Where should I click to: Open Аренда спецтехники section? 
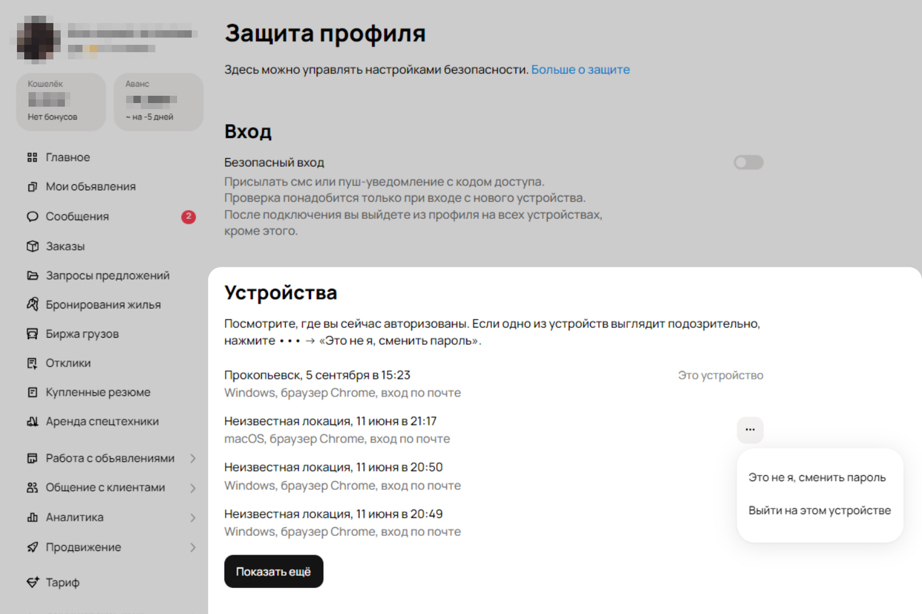pyautogui.click(x=103, y=421)
